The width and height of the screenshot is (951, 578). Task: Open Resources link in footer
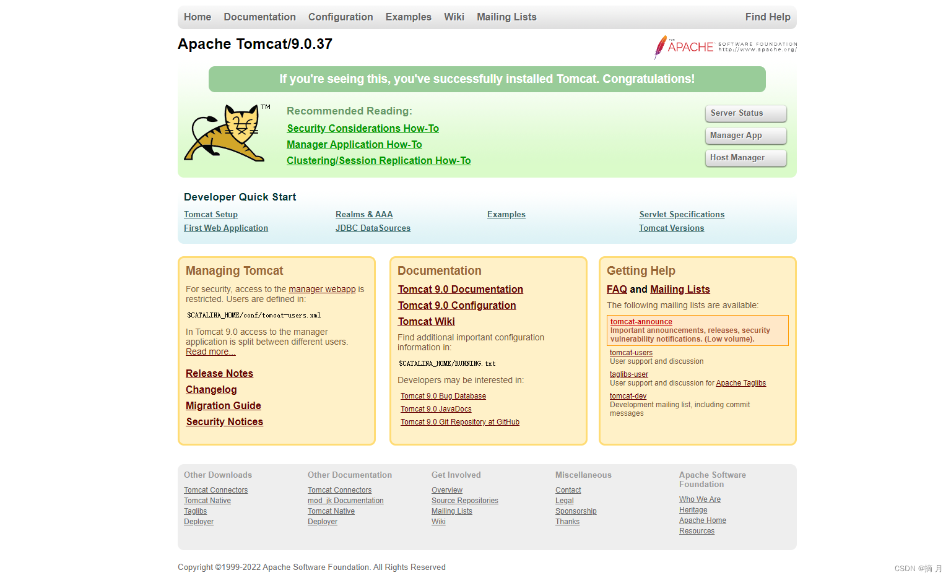697,531
